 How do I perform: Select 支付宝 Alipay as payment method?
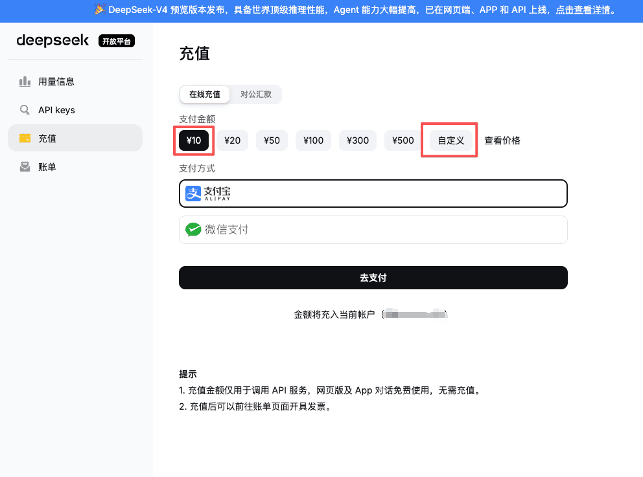373,194
